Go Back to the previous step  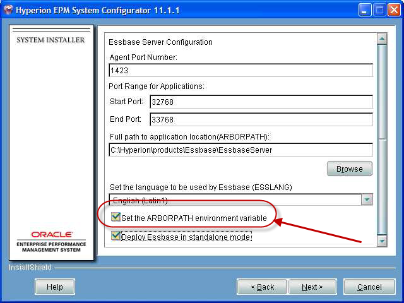(262, 287)
